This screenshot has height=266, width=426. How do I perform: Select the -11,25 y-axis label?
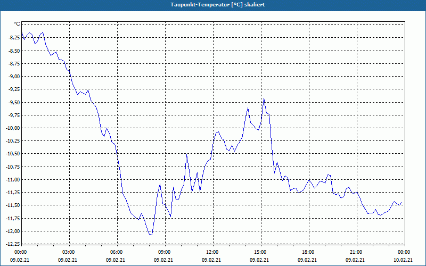coord(13,192)
